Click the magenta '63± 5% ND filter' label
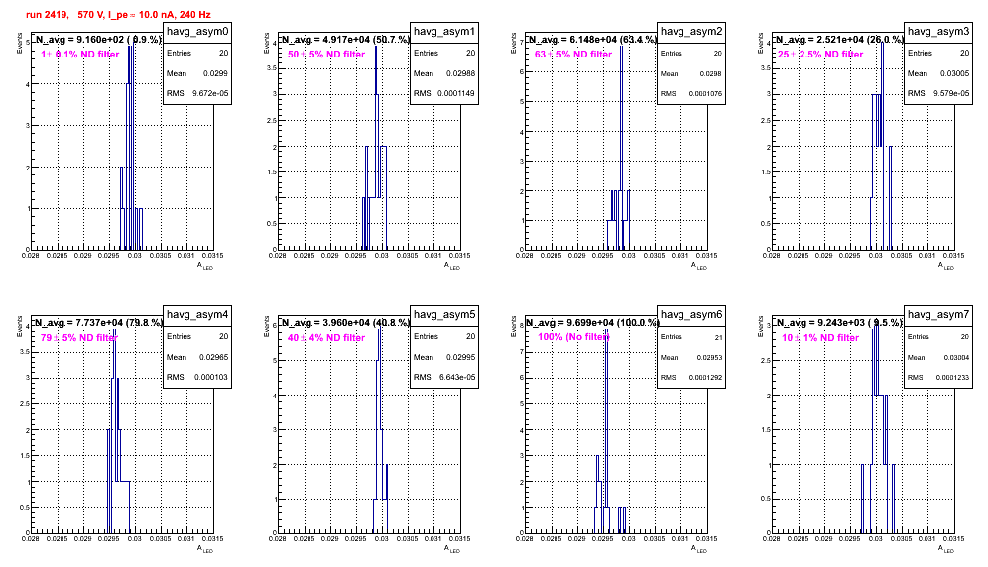988x567 pixels. tap(573, 55)
